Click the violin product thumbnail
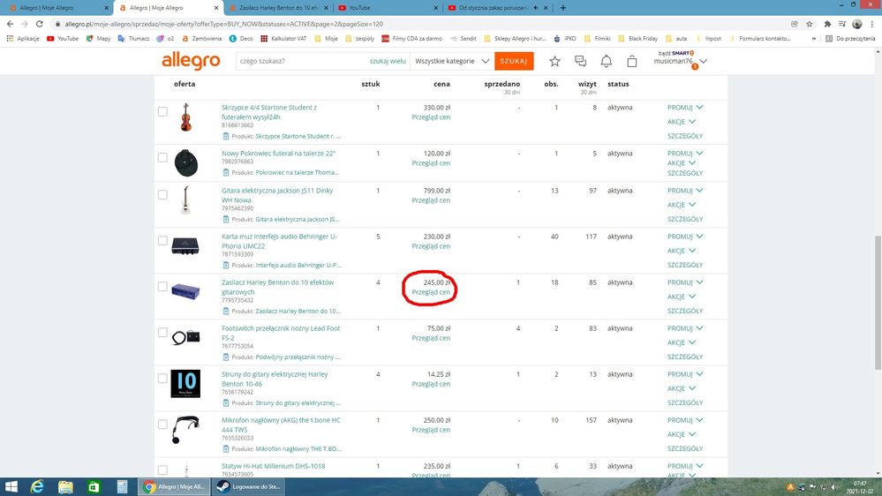 [185, 117]
